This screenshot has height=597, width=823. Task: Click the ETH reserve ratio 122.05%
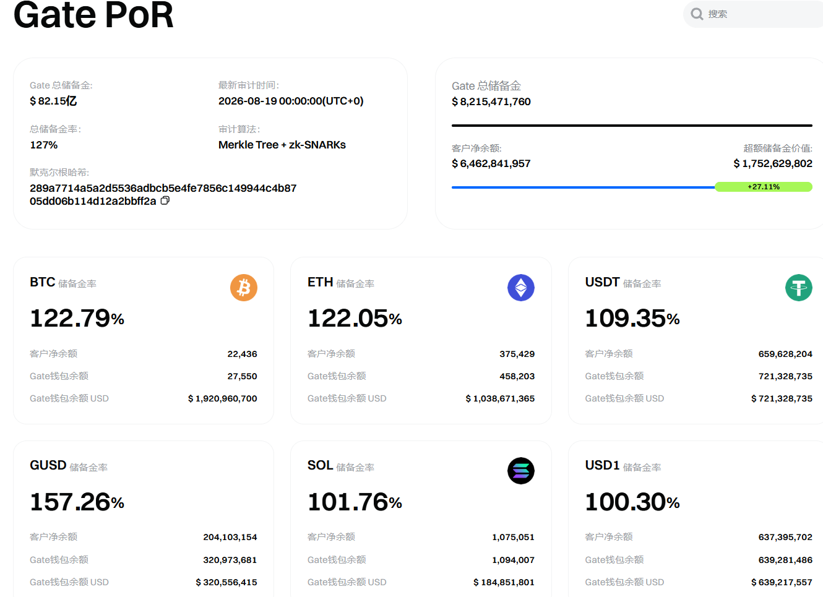click(x=355, y=318)
